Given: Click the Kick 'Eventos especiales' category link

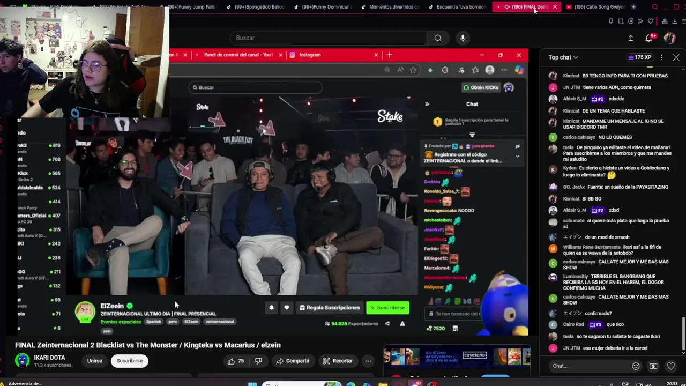Looking at the screenshot, I should point(121,322).
